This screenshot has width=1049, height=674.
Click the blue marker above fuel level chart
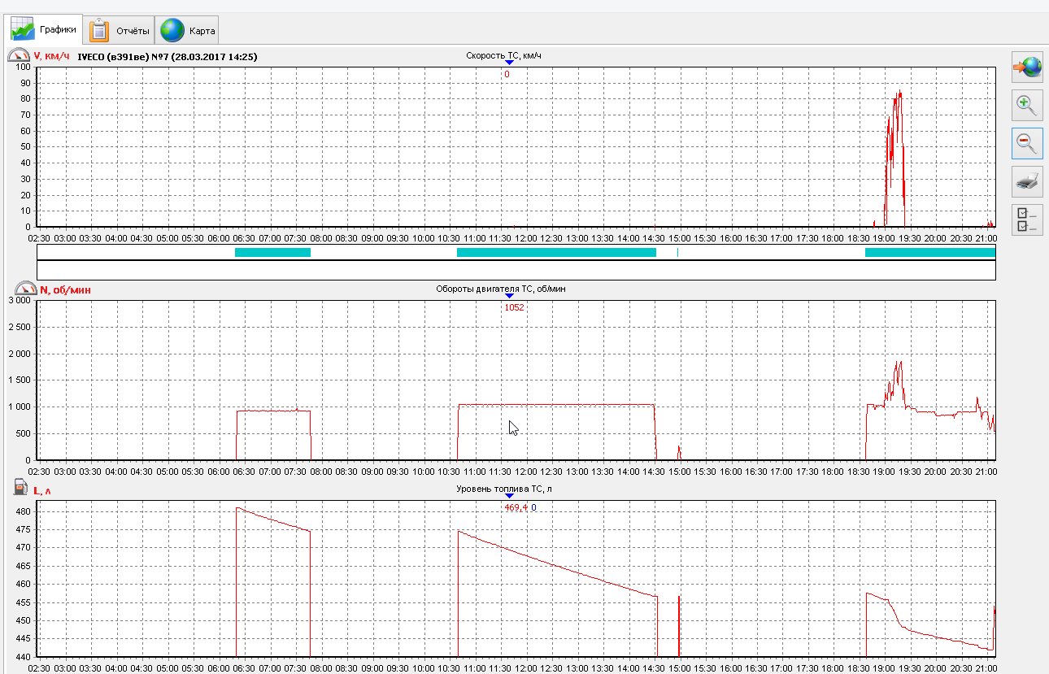[509, 496]
